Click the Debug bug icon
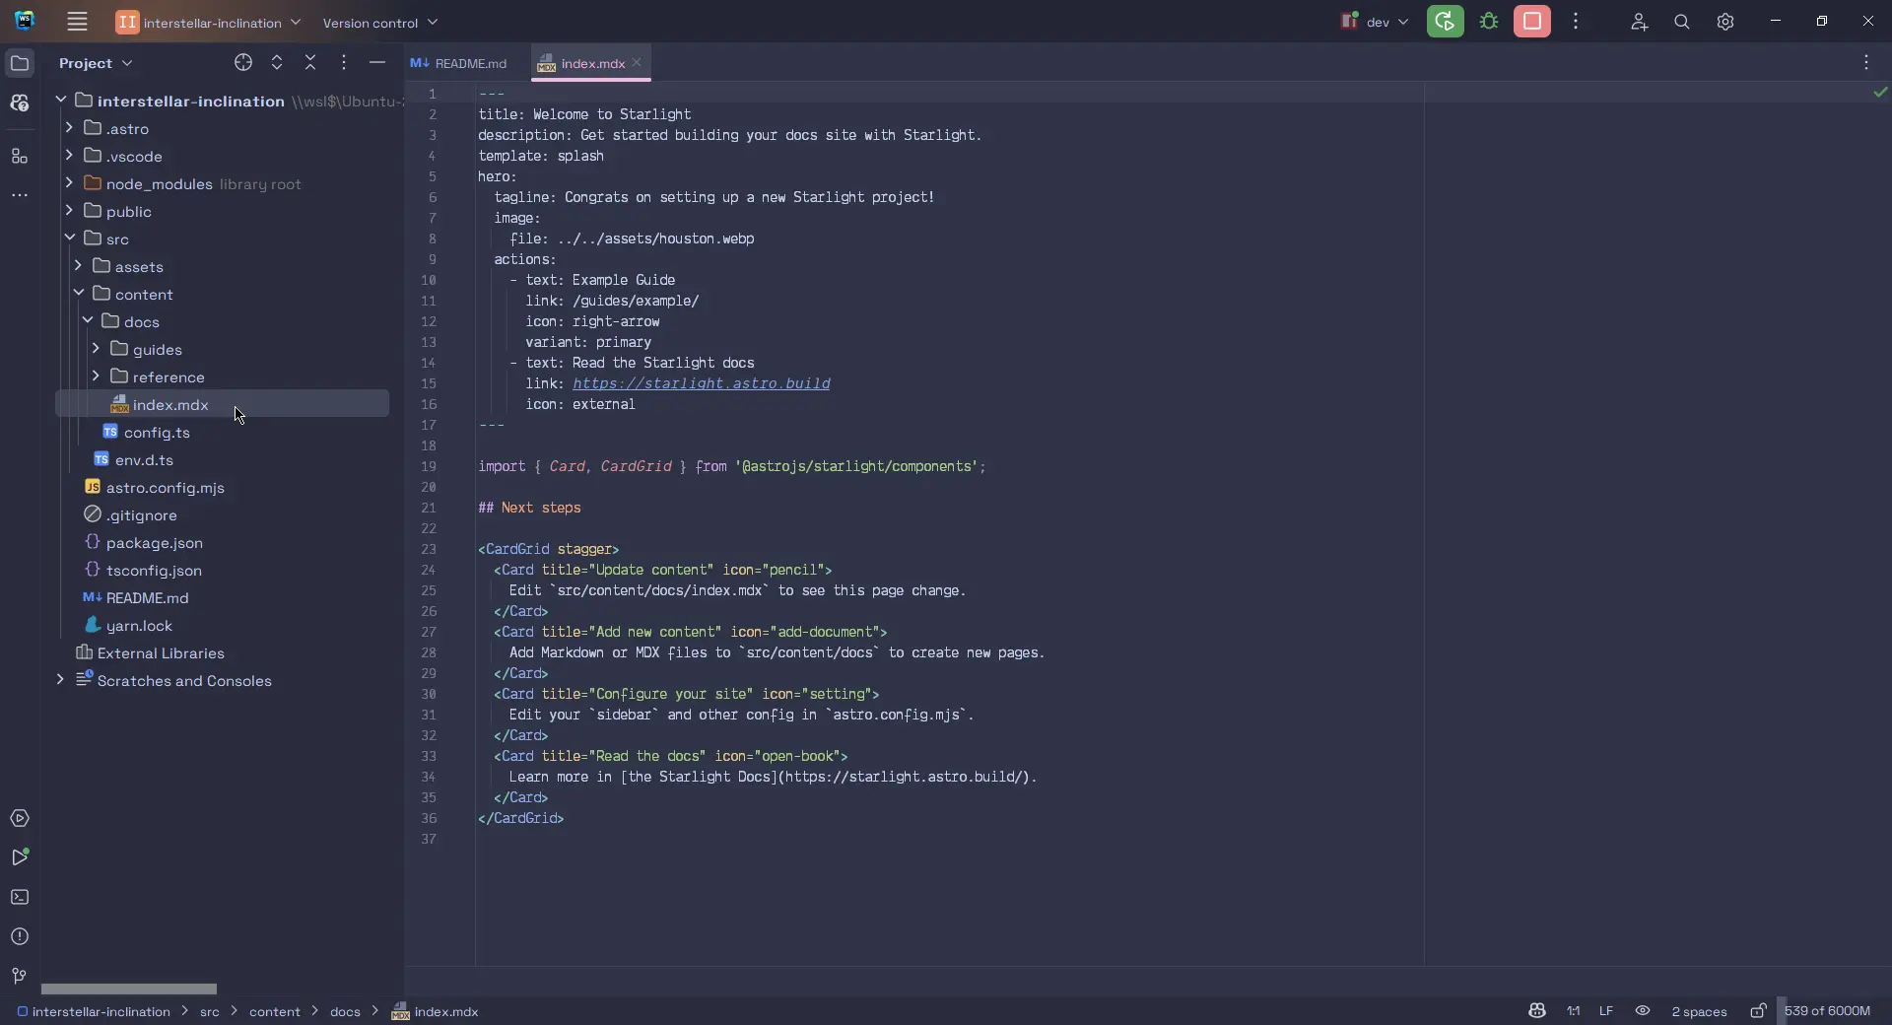 tap(1489, 22)
